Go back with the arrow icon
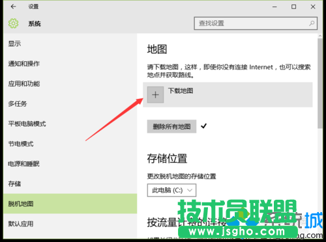The width and height of the screenshot is (326, 242). coord(13,7)
